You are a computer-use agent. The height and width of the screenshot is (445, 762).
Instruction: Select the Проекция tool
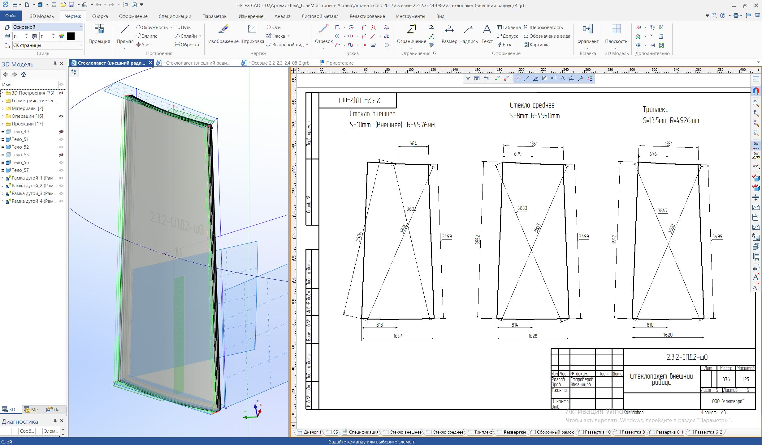point(99,34)
